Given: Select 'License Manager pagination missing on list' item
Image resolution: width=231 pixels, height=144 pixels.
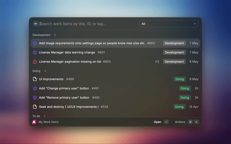Looking at the screenshot, I should click(x=115, y=62).
